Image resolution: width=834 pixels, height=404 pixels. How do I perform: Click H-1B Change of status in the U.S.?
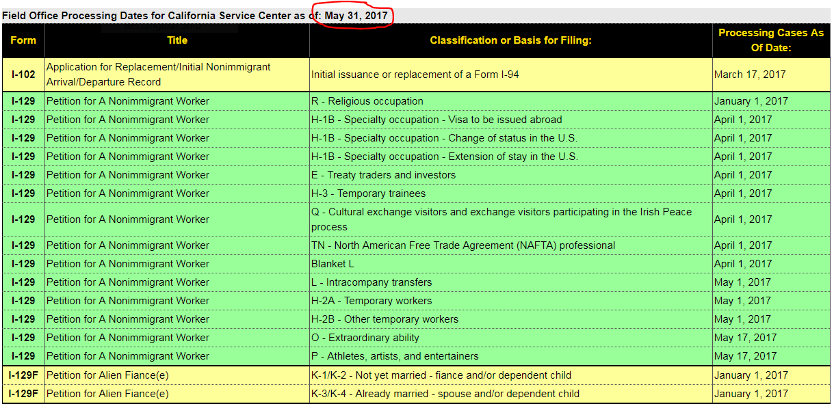(x=444, y=138)
